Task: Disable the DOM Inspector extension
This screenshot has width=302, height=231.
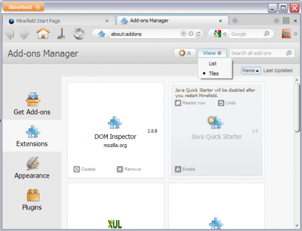Action: [85, 169]
